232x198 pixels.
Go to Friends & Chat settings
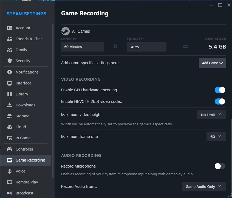[26, 39]
